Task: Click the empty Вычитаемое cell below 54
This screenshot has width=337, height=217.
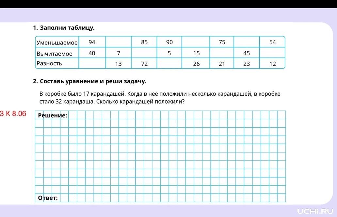Action: [x=272, y=53]
